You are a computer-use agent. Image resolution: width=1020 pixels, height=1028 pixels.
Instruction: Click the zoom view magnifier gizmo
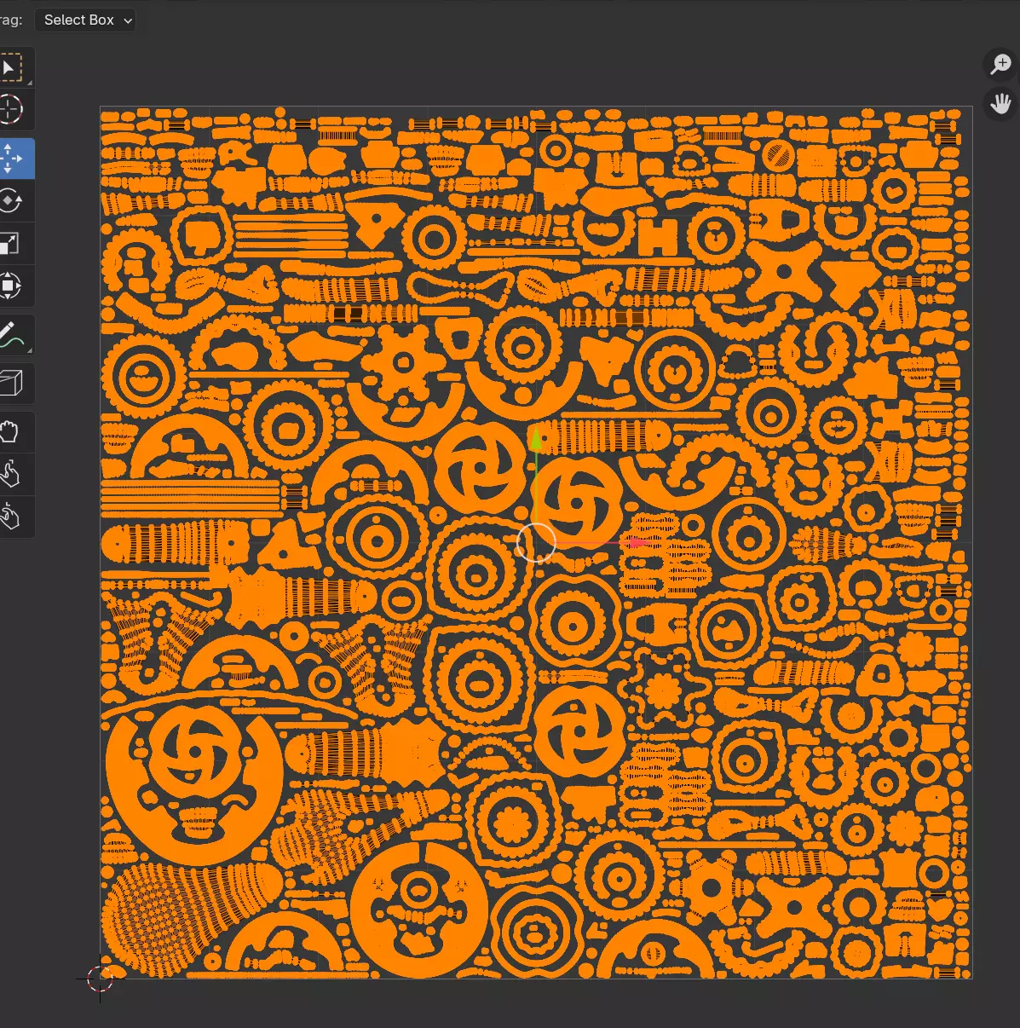tap(1000, 65)
